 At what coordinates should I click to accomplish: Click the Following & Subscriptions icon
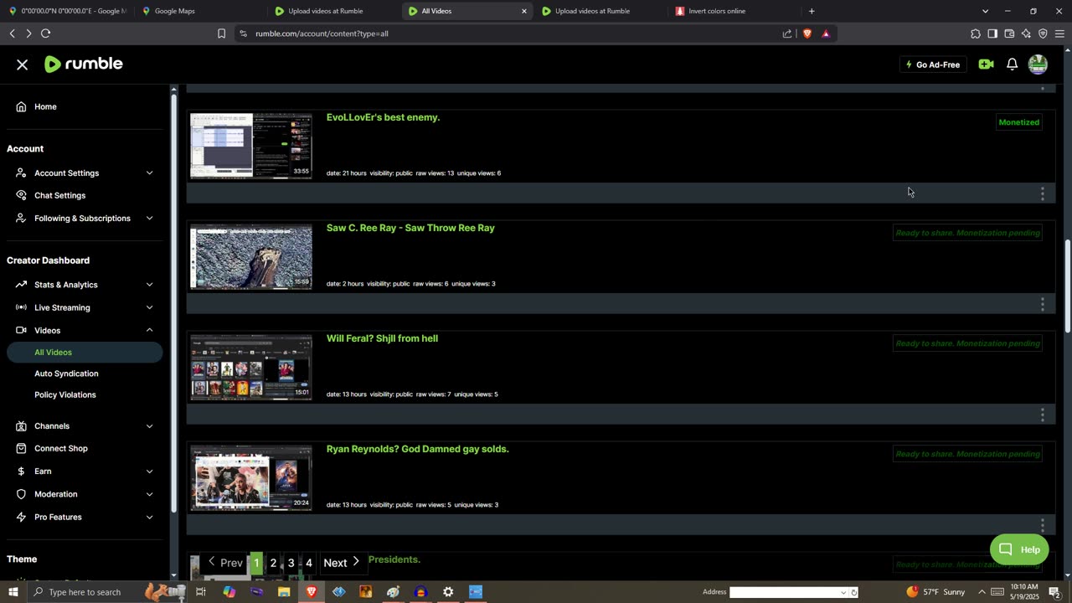[21, 218]
